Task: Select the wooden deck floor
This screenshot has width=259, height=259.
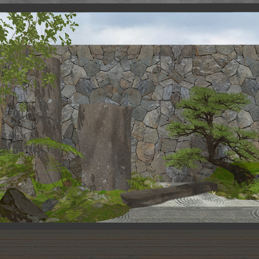Action: (x=129, y=244)
